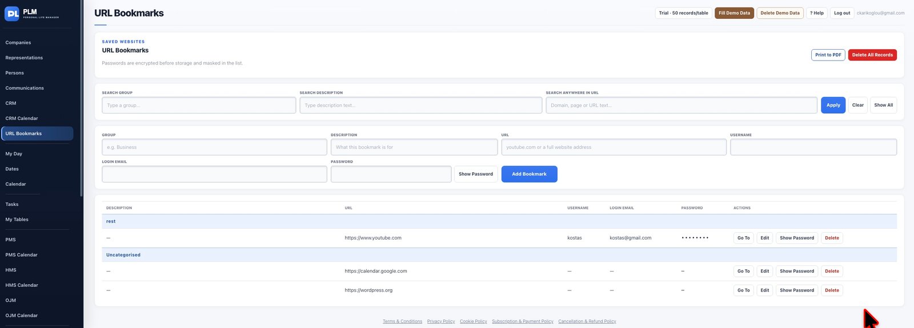This screenshot has width=914, height=328.
Task: Go to Dates section
Action: [x=12, y=169]
